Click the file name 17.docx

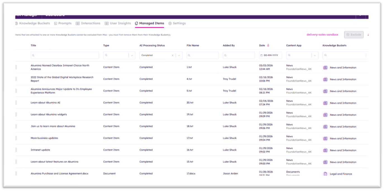(191, 173)
